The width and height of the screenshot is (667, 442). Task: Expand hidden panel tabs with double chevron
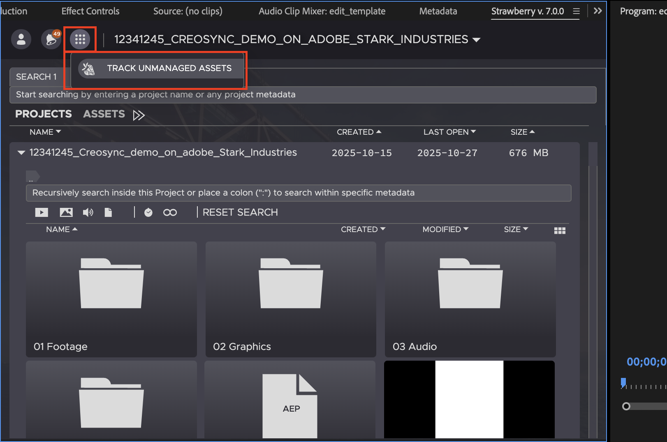[x=598, y=11]
